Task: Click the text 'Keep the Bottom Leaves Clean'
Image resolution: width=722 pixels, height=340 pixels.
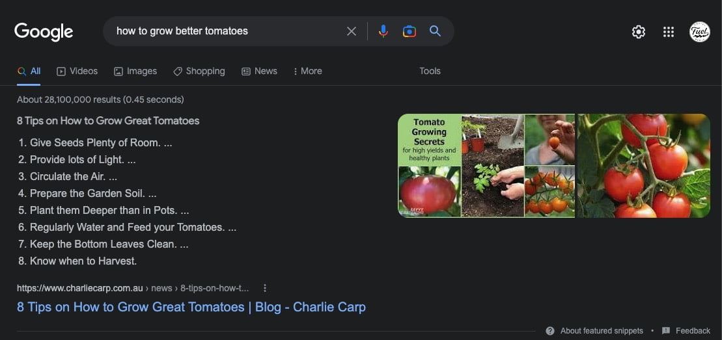Action: click(104, 244)
